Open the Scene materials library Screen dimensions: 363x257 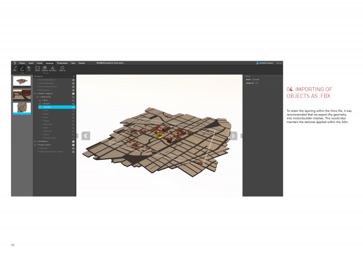[x=37, y=69]
